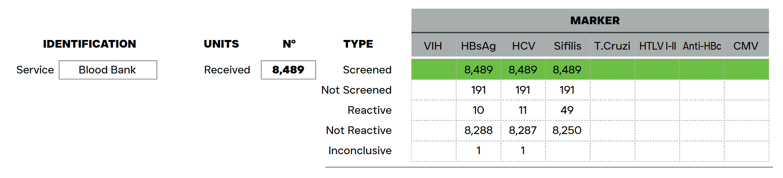783x178 pixels.
Task: Click the Not Reactive HBsAg cell 8,288
Action: (478, 130)
